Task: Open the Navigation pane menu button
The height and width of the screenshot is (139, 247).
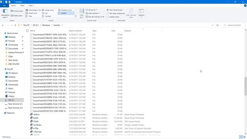Action: pos(5,14)
